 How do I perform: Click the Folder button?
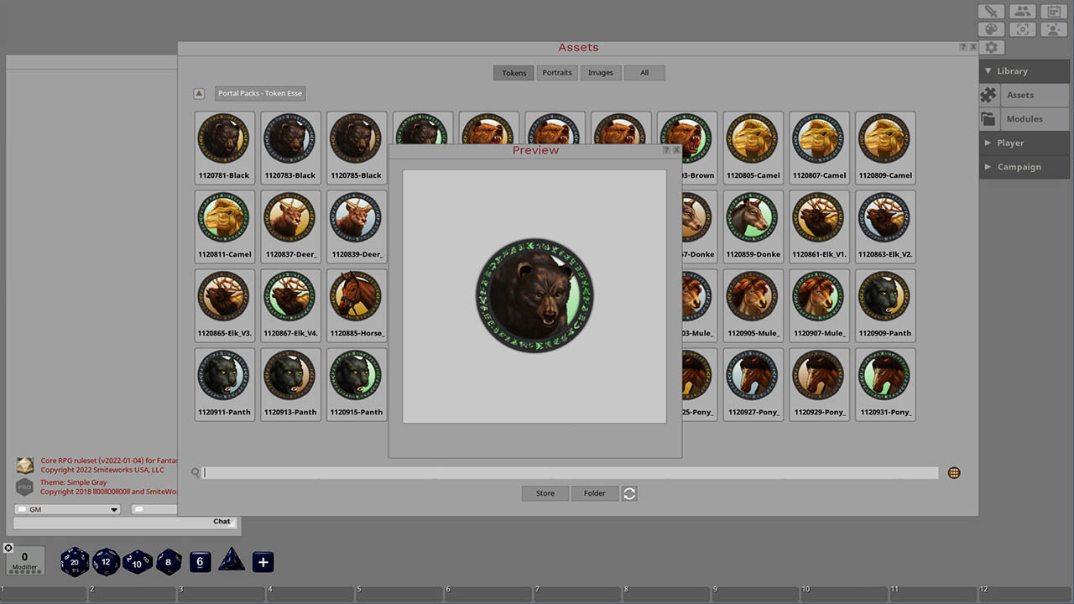pos(595,493)
